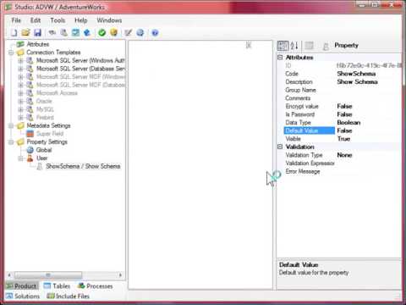Collapse the Validation category in property grid

(x=280, y=147)
